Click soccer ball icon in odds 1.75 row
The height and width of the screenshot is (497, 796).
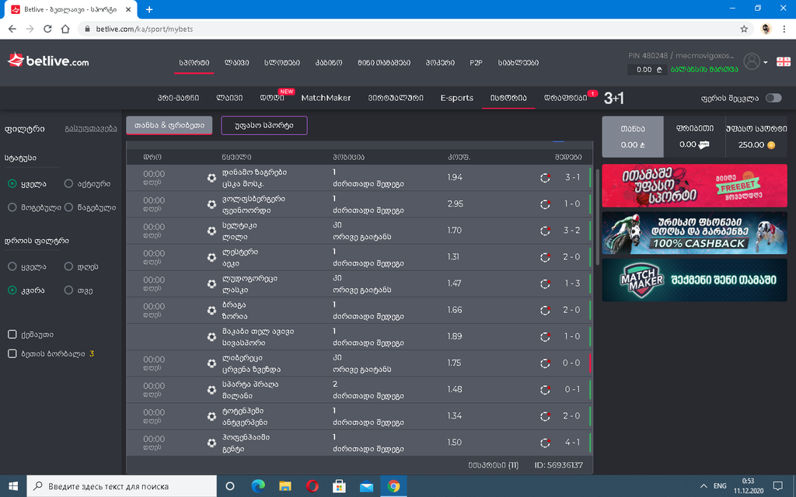pos(211,363)
